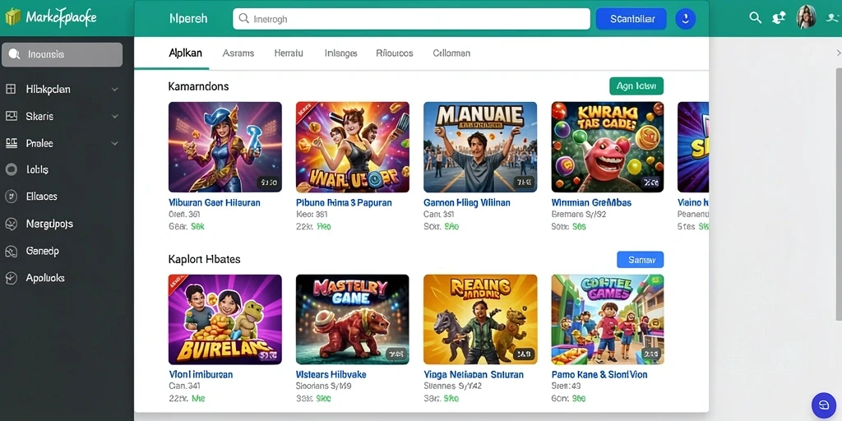Click the round blue button beside Scanibilar
Image resolution: width=842 pixels, height=421 pixels.
point(685,19)
